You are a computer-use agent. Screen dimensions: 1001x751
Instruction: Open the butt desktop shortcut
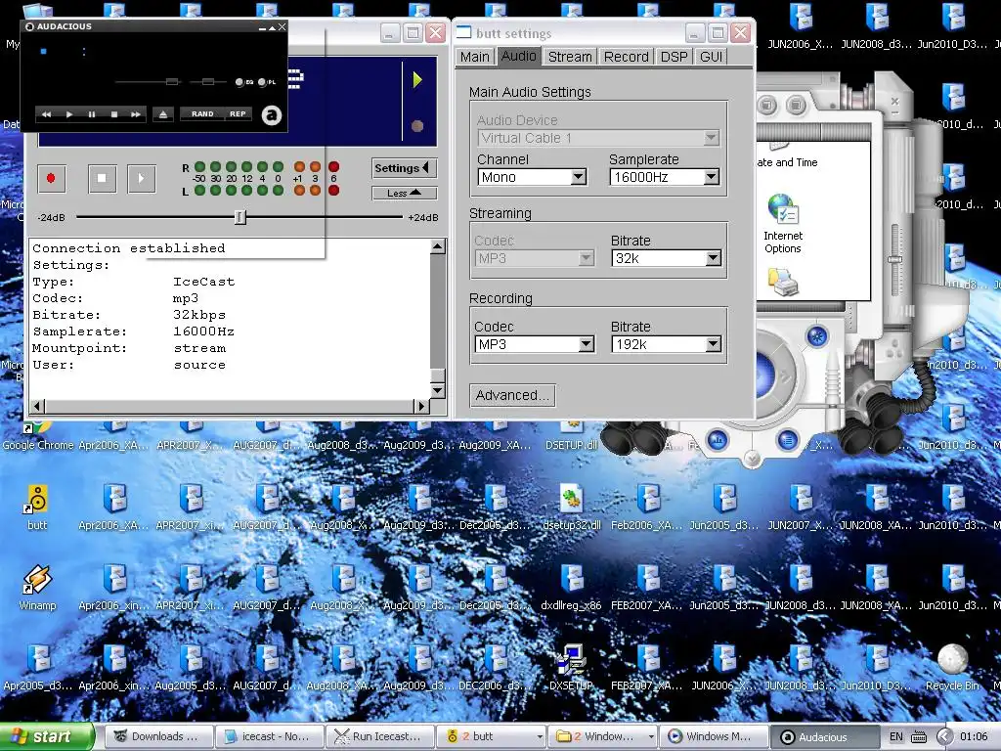37,508
